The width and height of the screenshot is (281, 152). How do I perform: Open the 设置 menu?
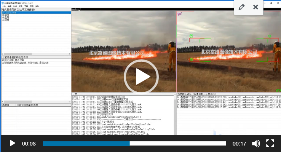coord(21,6)
